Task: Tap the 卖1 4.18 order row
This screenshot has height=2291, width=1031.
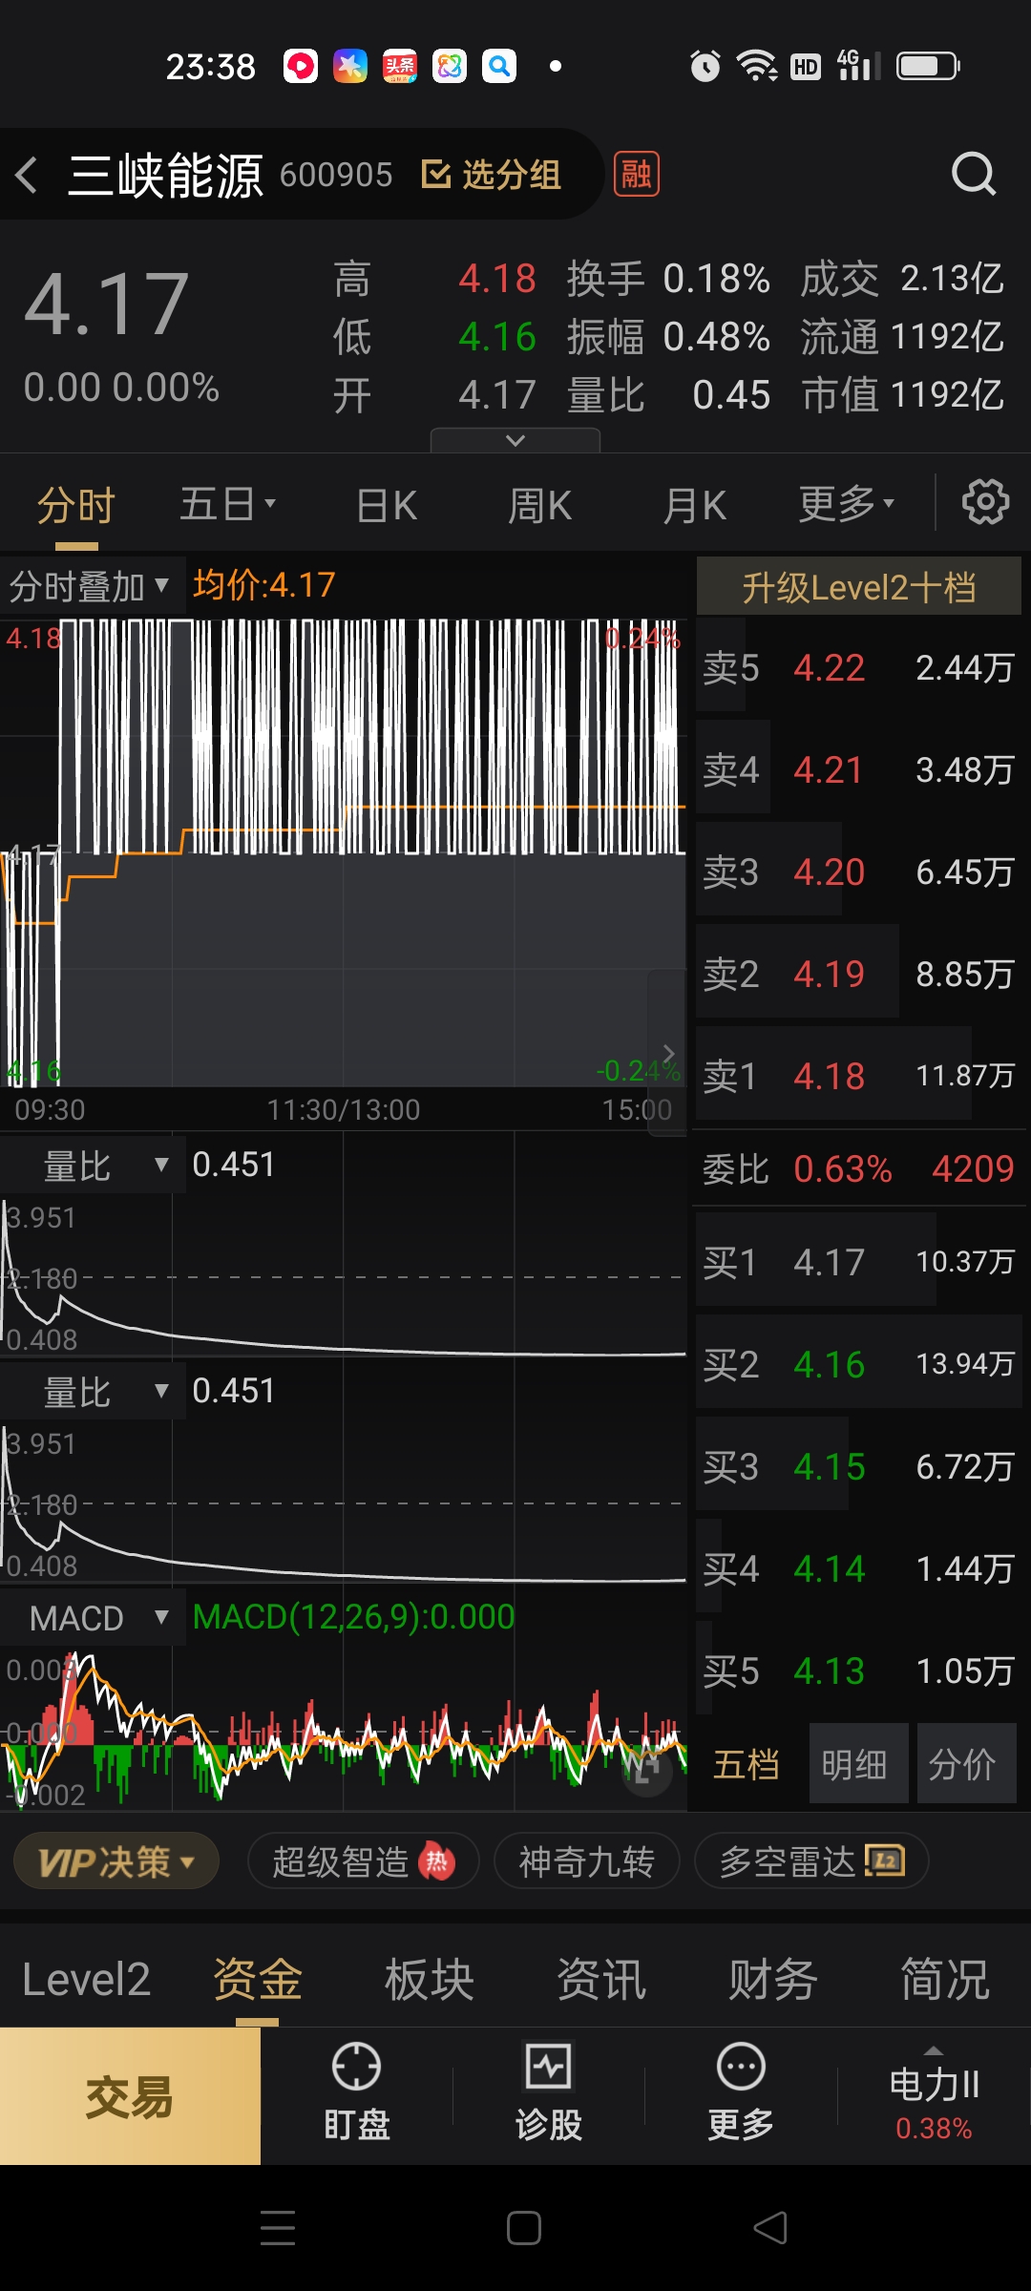Action: (x=859, y=1075)
